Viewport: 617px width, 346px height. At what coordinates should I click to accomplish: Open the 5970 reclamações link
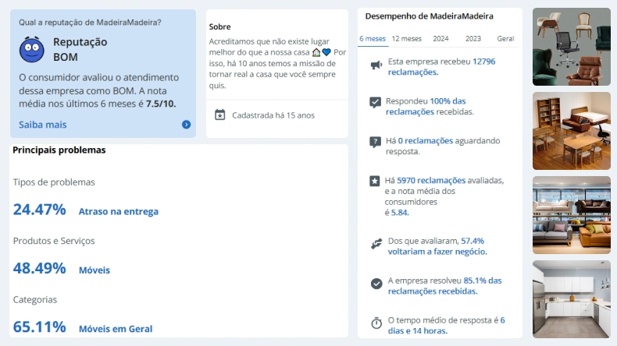coord(431,180)
